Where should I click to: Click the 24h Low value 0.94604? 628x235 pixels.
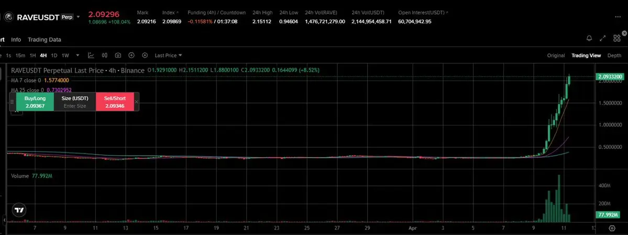(289, 21)
